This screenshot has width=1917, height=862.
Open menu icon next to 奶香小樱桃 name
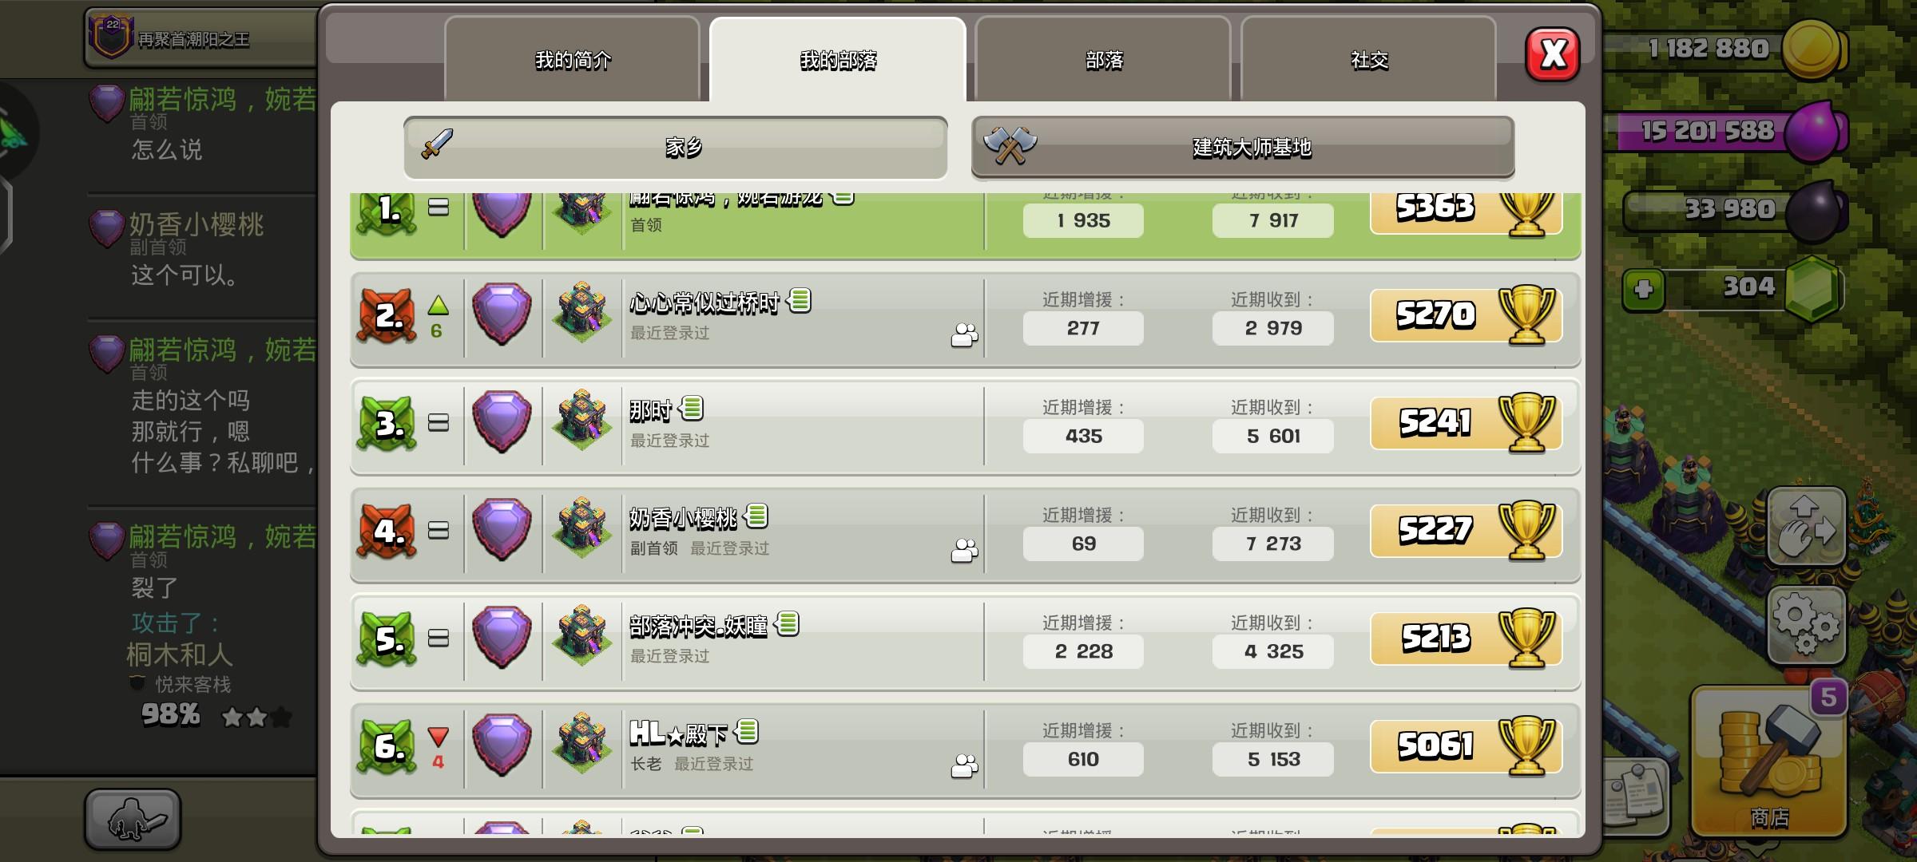point(756,516)
